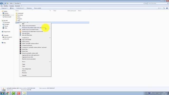The height and width of the screenshot is (95, 169).
Task: Open the Visualizza menu
Action: pos(12,6)
